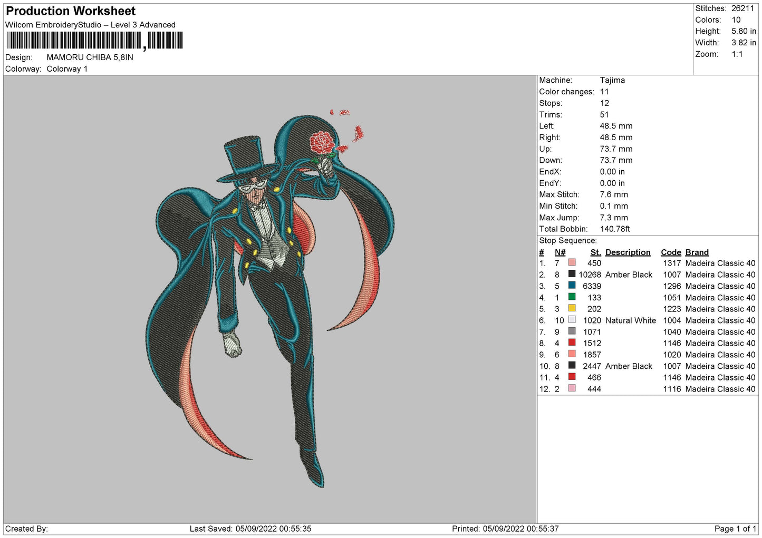The width and height of the screenshot is (762, 538).
Task: Click the 'St.' column header
Action: [595, 252]
